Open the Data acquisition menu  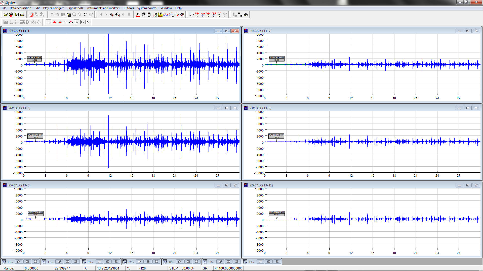tap(20, 8)
